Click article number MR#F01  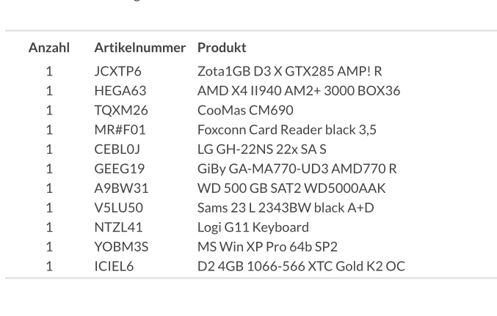[x=120, y=130]
